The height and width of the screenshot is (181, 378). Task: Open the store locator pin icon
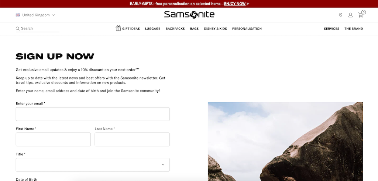pyautogui.click(x=340, y=15)
